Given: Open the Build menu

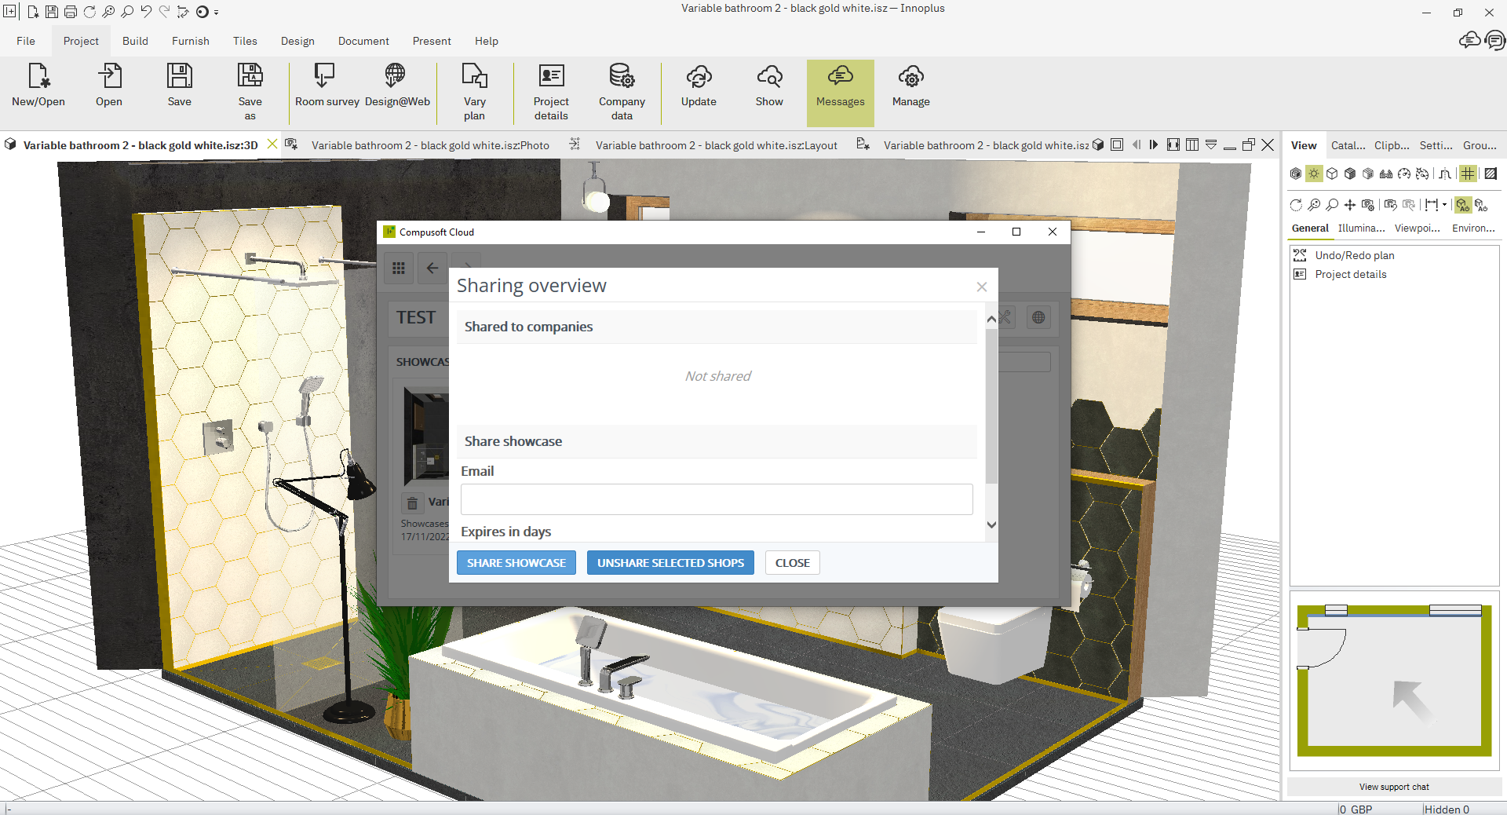Looking at the screenshot, I should 135,41.
